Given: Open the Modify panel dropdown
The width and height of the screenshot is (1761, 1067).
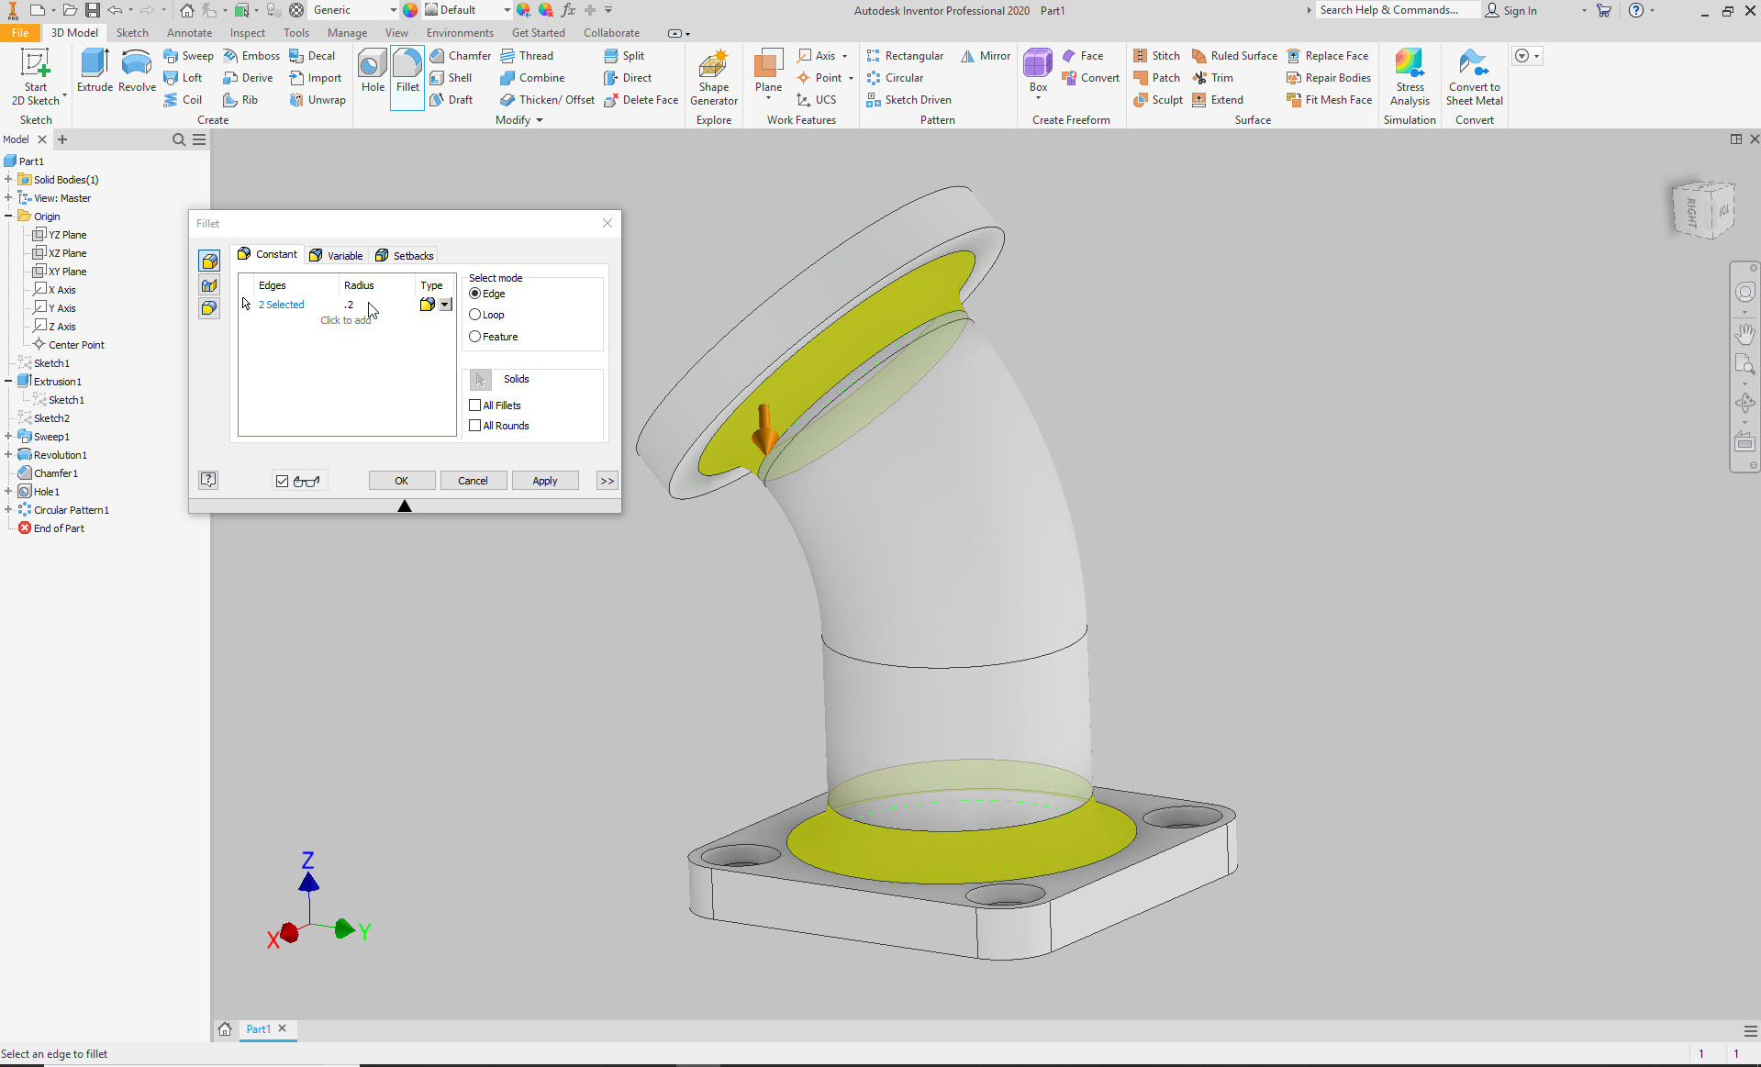Looking at the screenshot, I should coord(519,120).
